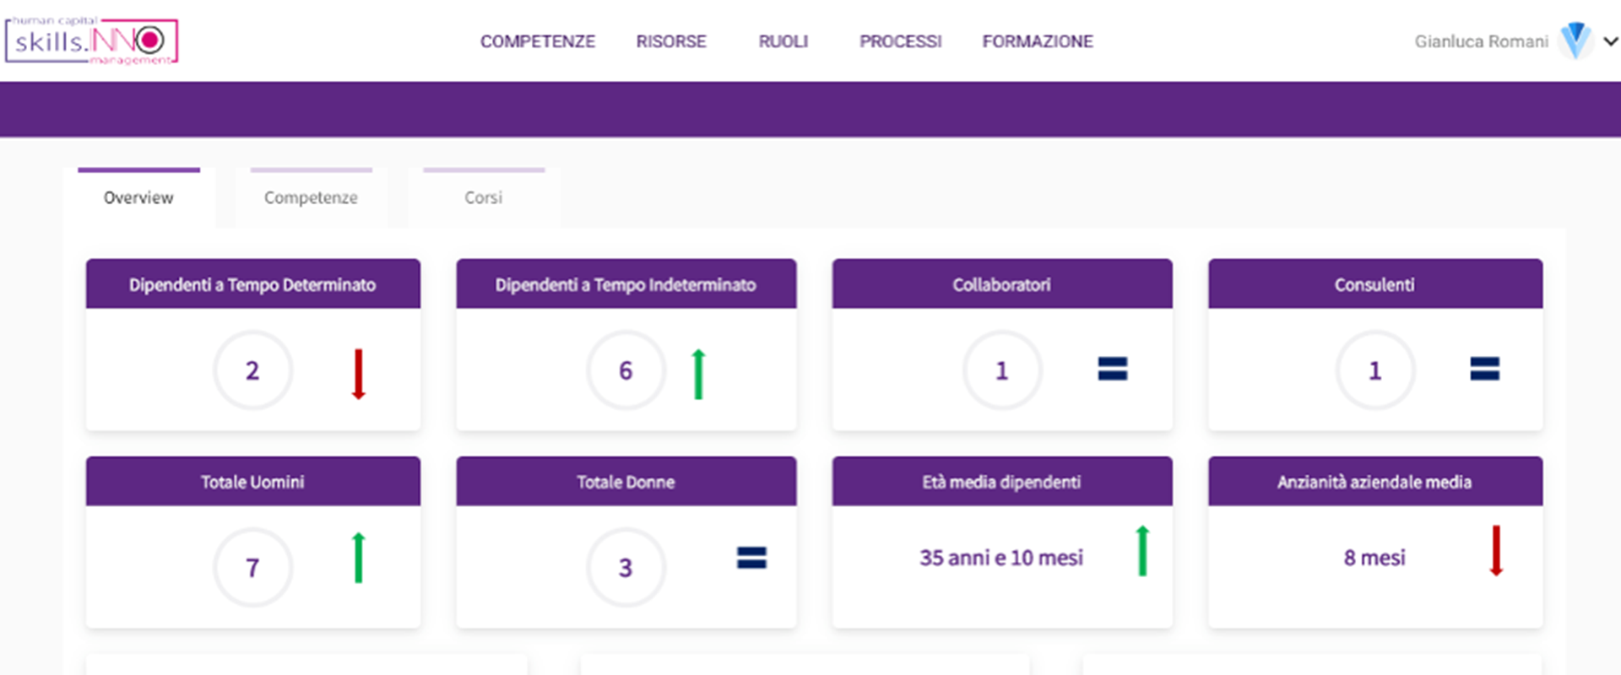
Task: Click the equals icon in Collaboratori card
Action: point(1112,369)
